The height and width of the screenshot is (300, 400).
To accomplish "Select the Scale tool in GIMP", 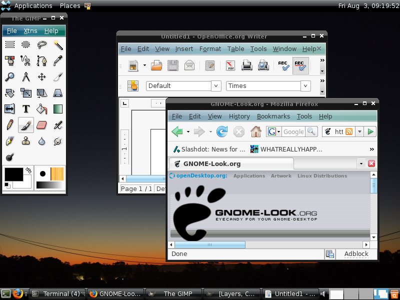I will [x=26, y=93].
